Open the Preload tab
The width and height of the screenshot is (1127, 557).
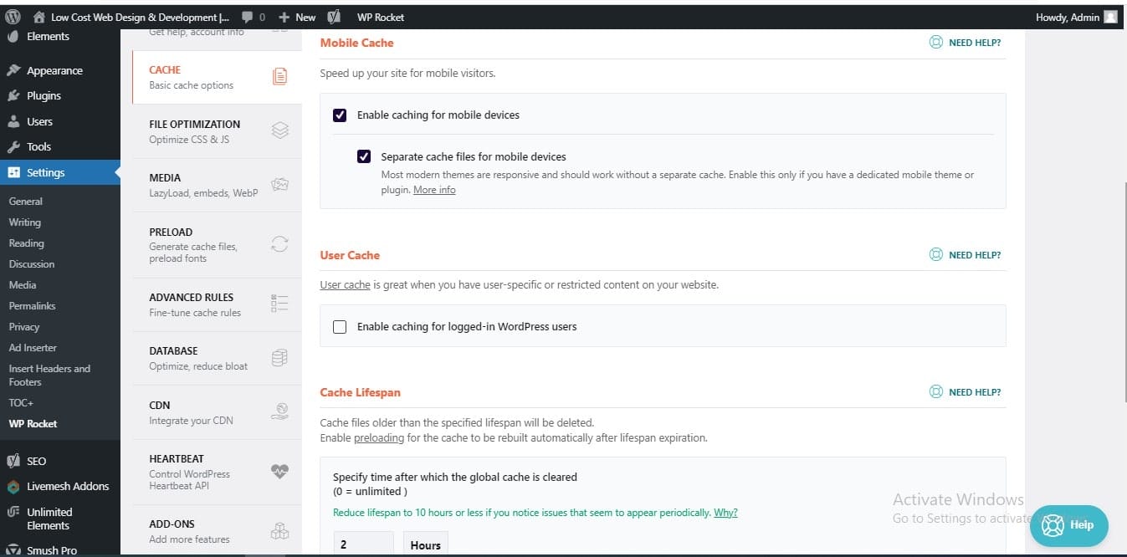217,244
